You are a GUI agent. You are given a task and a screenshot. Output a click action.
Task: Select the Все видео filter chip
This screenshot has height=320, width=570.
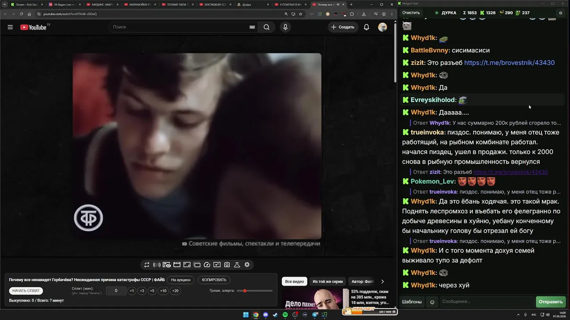294,281
